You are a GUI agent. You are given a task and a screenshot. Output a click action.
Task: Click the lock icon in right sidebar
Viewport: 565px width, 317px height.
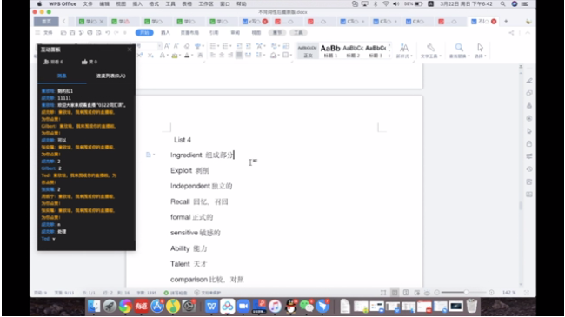529,143
